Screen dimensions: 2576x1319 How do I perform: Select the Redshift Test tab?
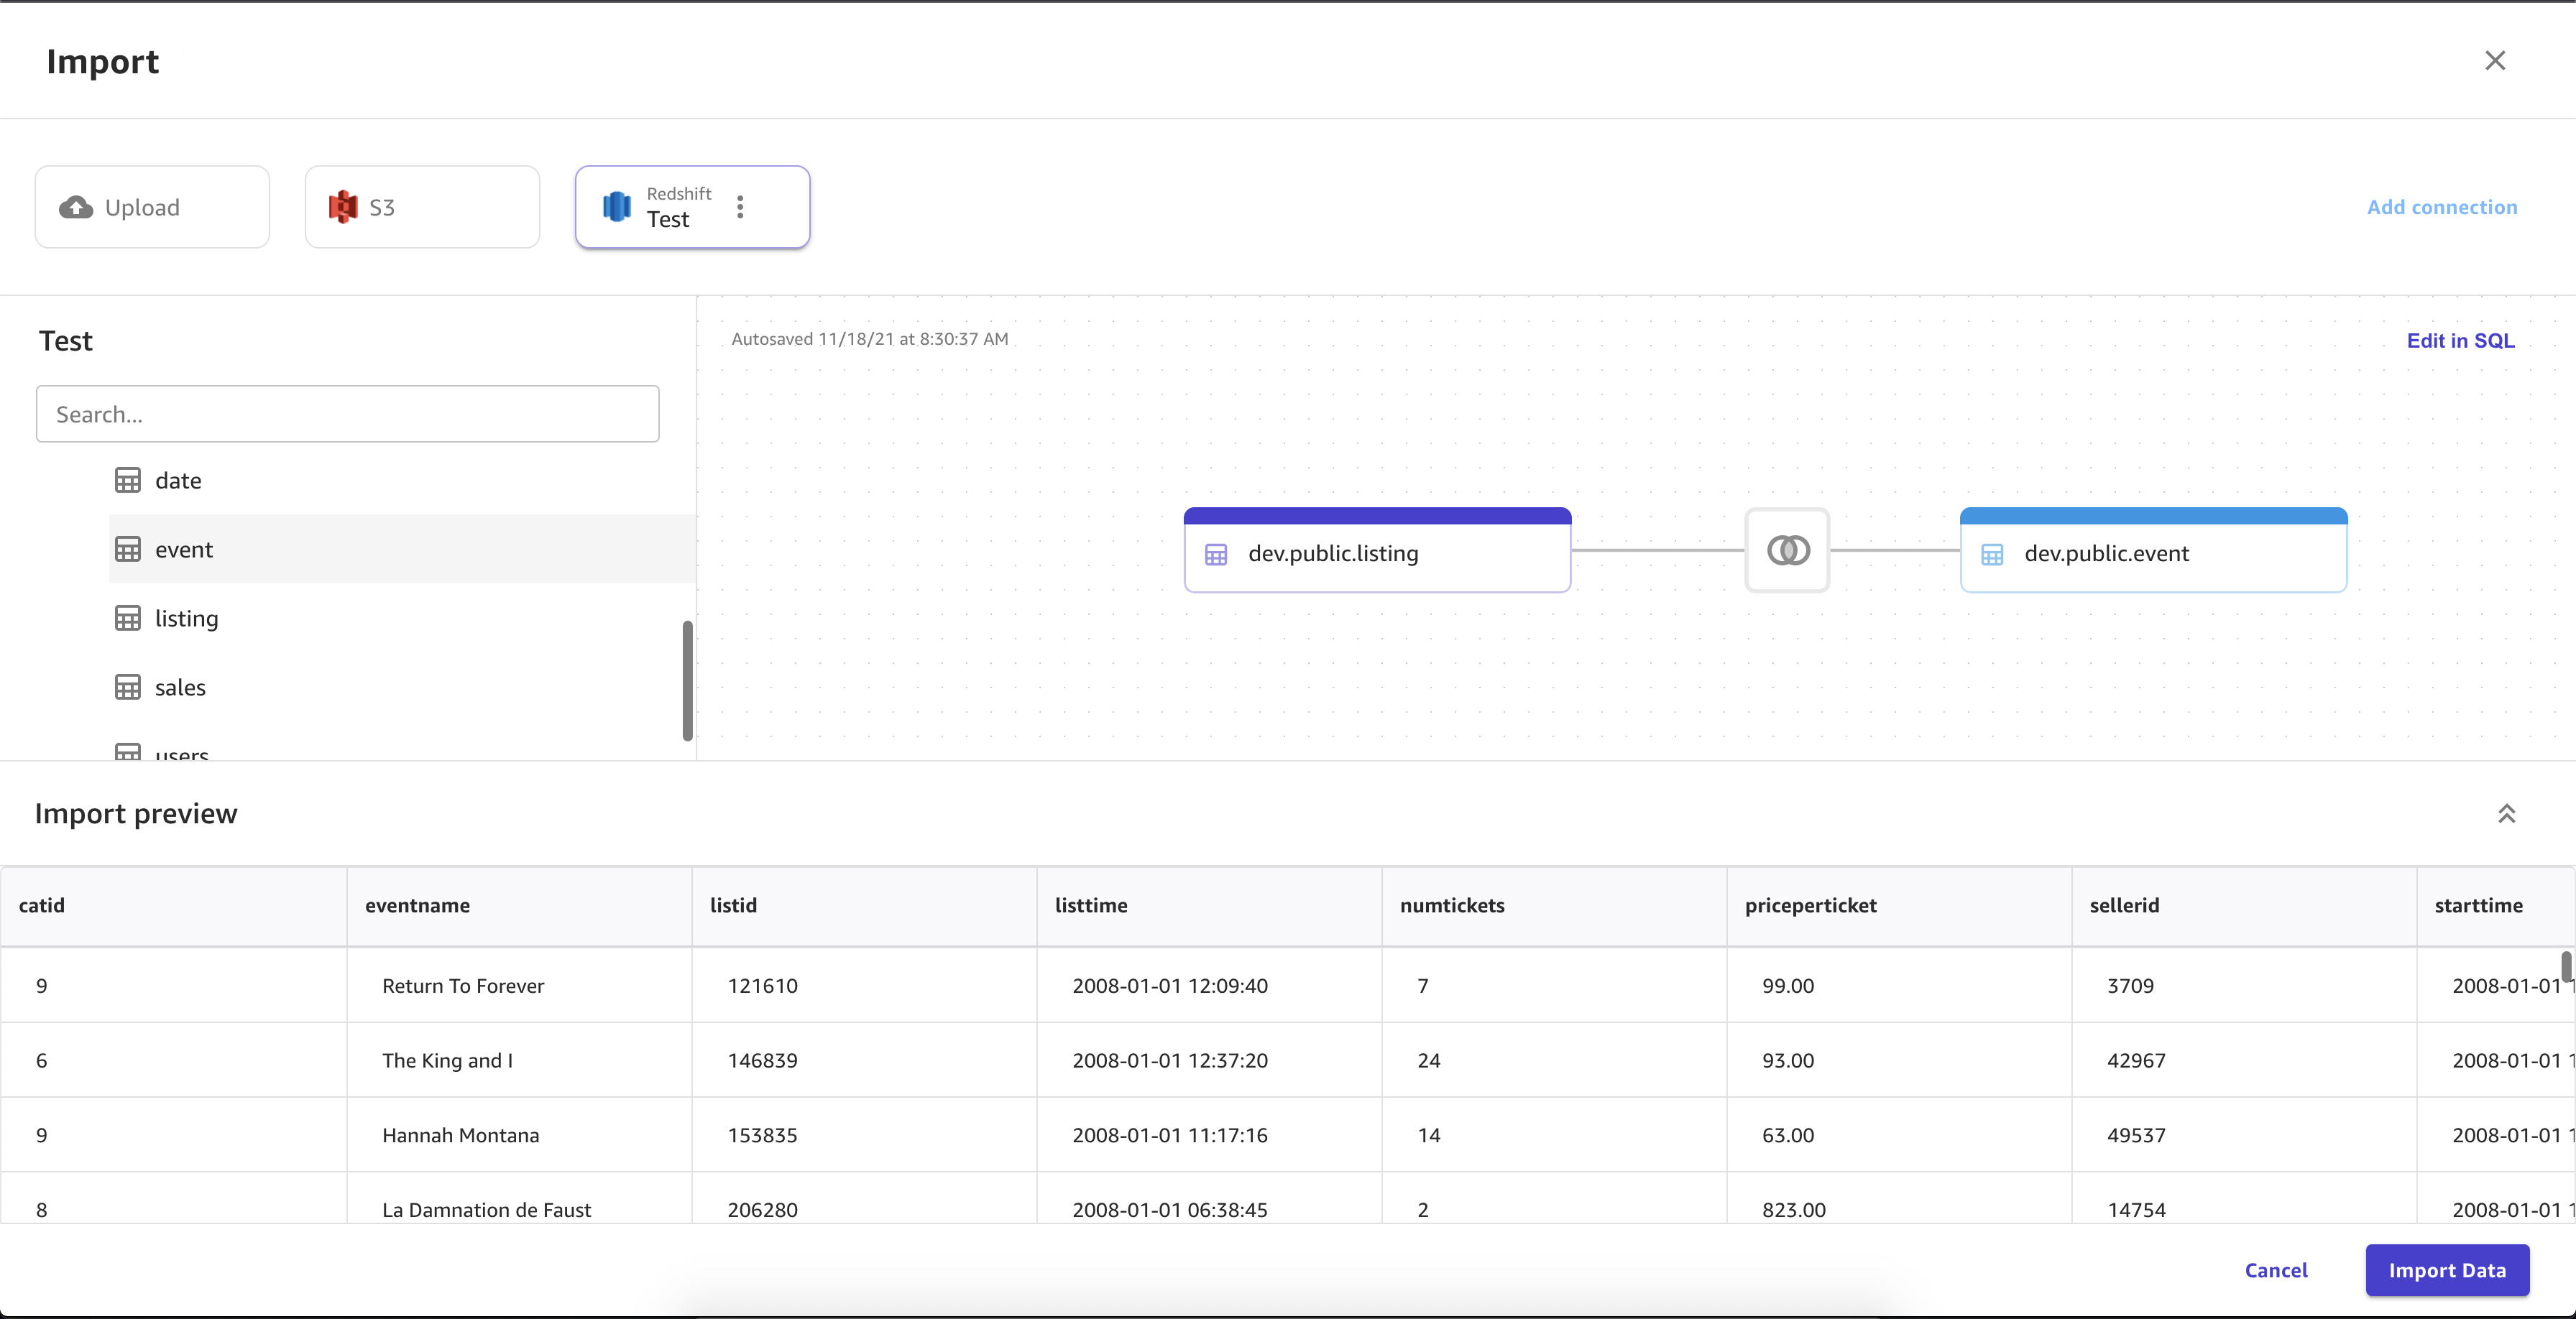(691, 205)
